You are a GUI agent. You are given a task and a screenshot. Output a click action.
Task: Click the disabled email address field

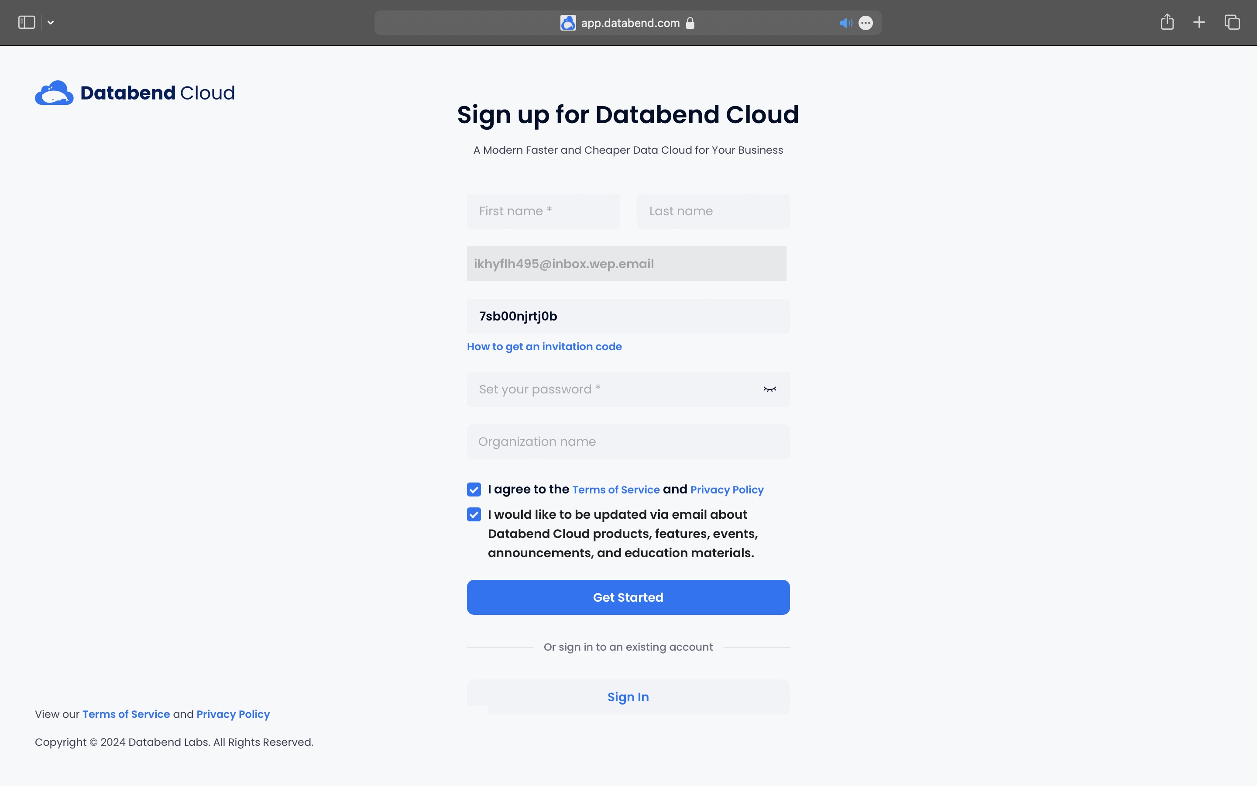coord(626,264)
